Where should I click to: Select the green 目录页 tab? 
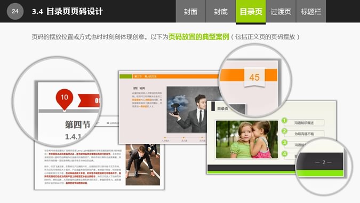(x=251, y=12)
